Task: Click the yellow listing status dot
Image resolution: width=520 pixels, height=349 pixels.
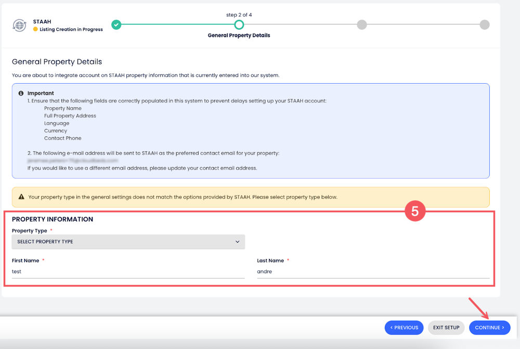Action: (x=35, y=30)
